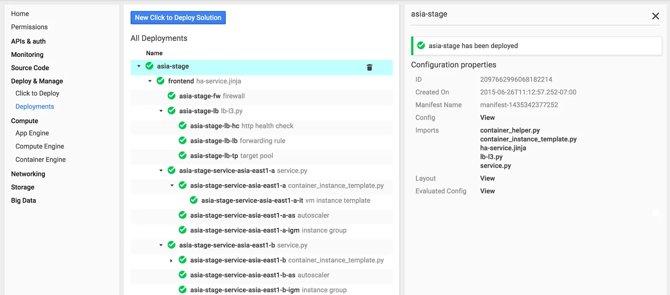Close the asia-stage details panel
Viewport: 670px width, 295px height.
tap(655, 16)
